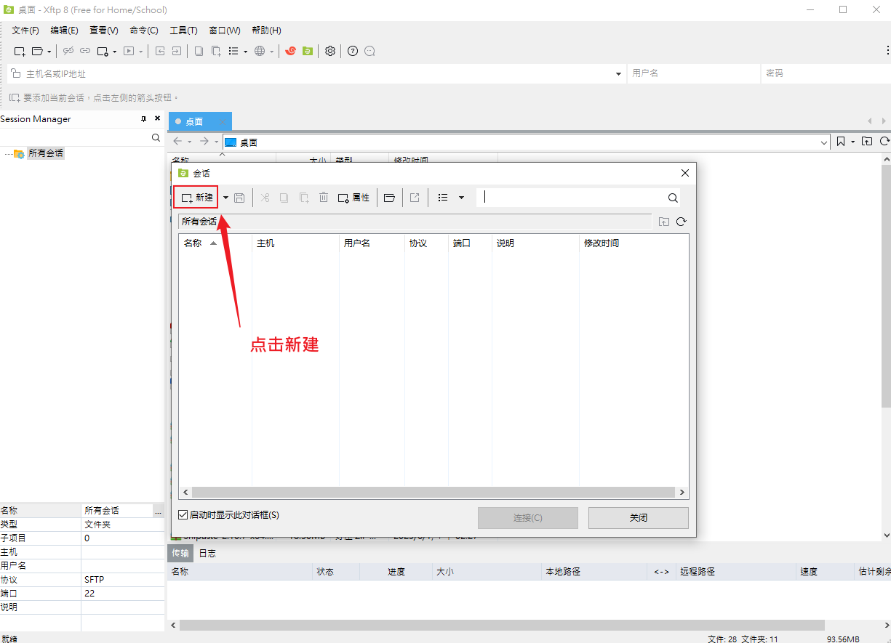Click the open folder icon in the dialog toolbar
The image size is (891, 643).
pos(389,198)
